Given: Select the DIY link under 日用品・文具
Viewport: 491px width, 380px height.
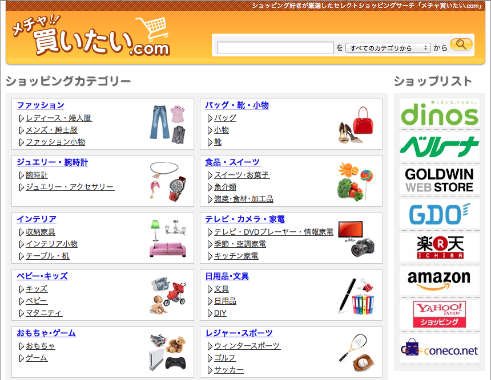Looking at the screenshot, I should [x=219, y=313].
